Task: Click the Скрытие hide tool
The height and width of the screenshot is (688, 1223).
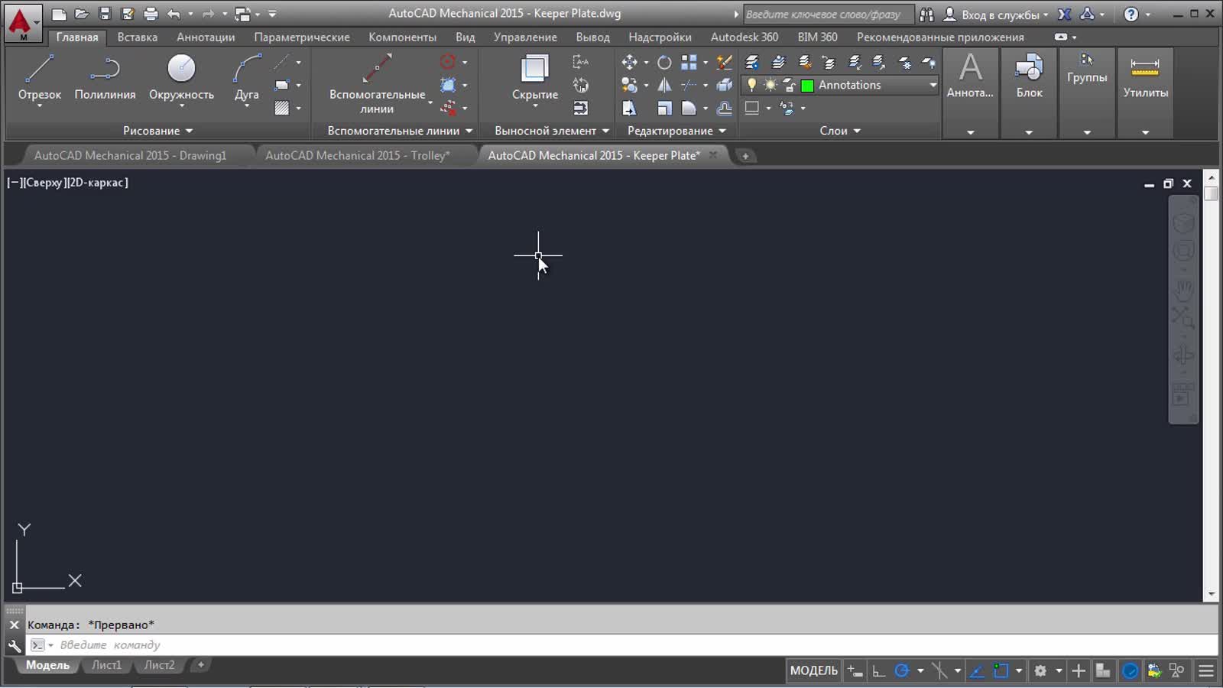Action: pyautogui.click(x=534, y=77)
